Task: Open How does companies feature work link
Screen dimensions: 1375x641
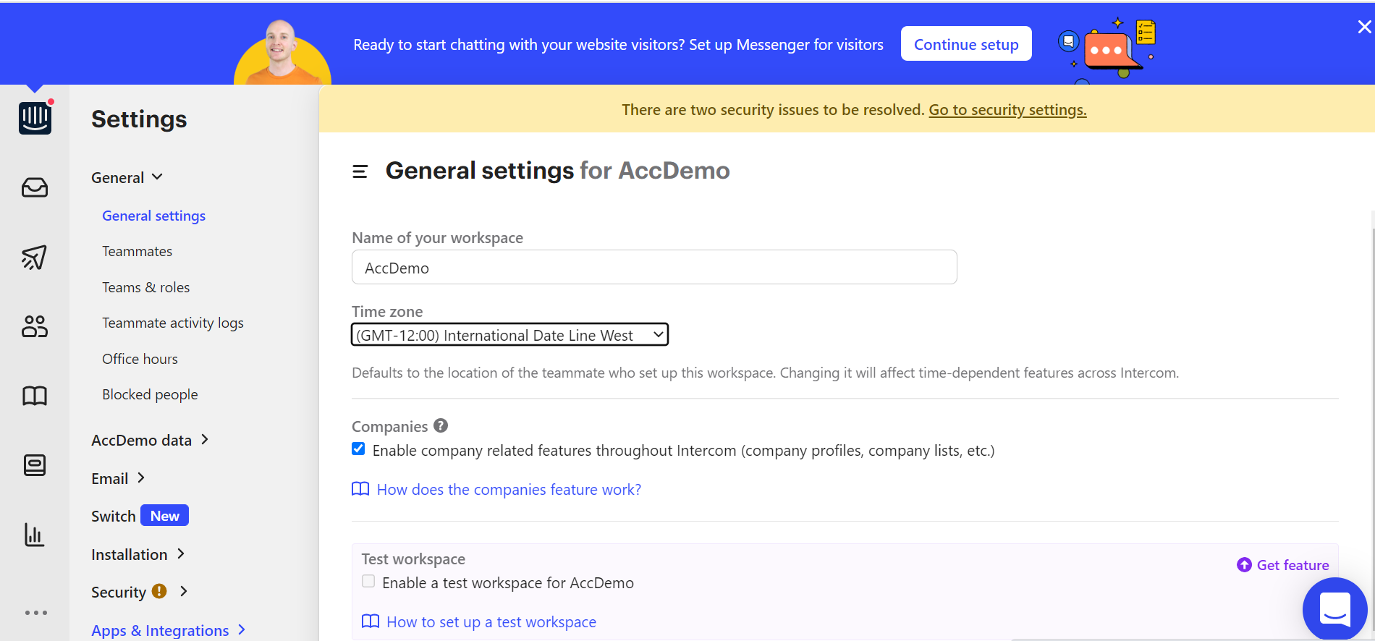Action: tap(509, 489)
